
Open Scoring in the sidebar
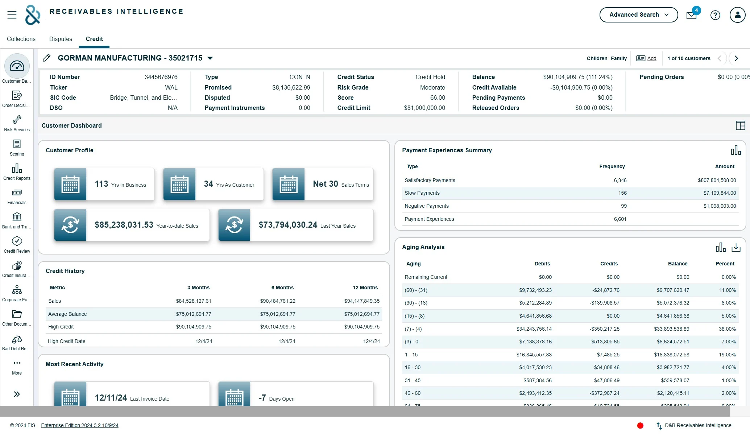[x=17, y=148]
